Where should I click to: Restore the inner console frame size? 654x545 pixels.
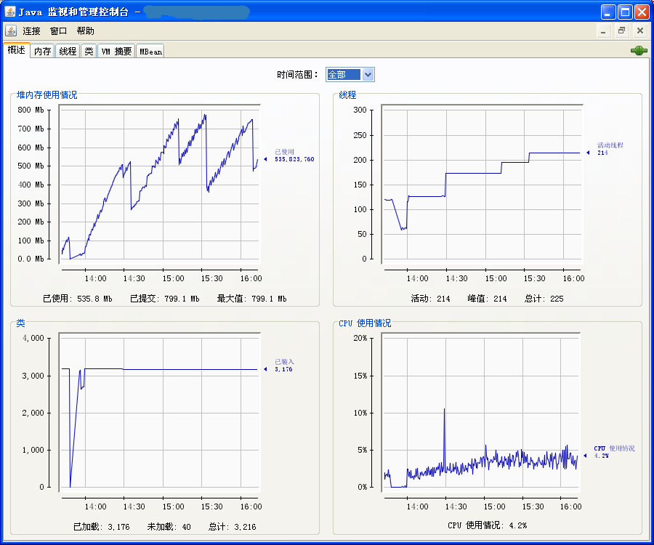coord(621,31)
